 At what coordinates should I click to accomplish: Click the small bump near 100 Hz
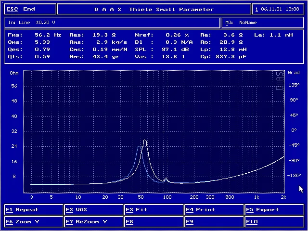tap(166, 179)
